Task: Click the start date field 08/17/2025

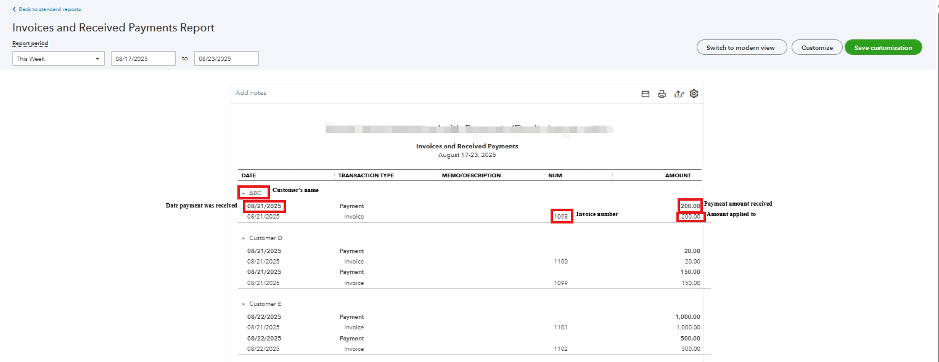Action: [x=143, y=58]
